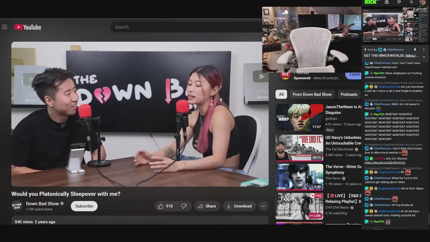
Task: Select the From Down Bad Show chip
Action: 312,94
